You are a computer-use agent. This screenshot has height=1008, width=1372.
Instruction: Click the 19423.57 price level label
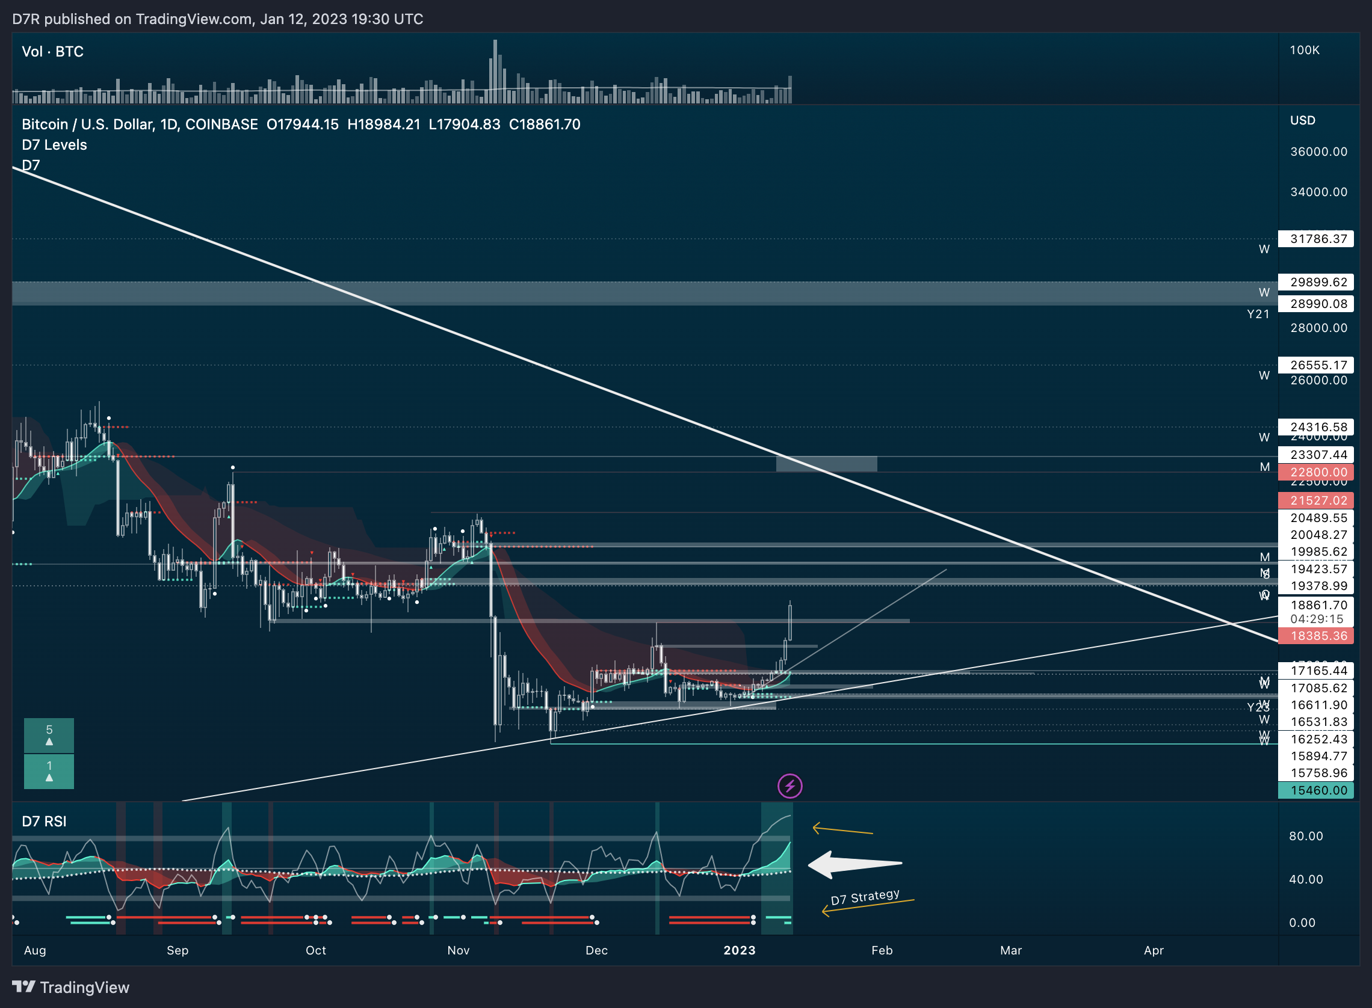1315,570
